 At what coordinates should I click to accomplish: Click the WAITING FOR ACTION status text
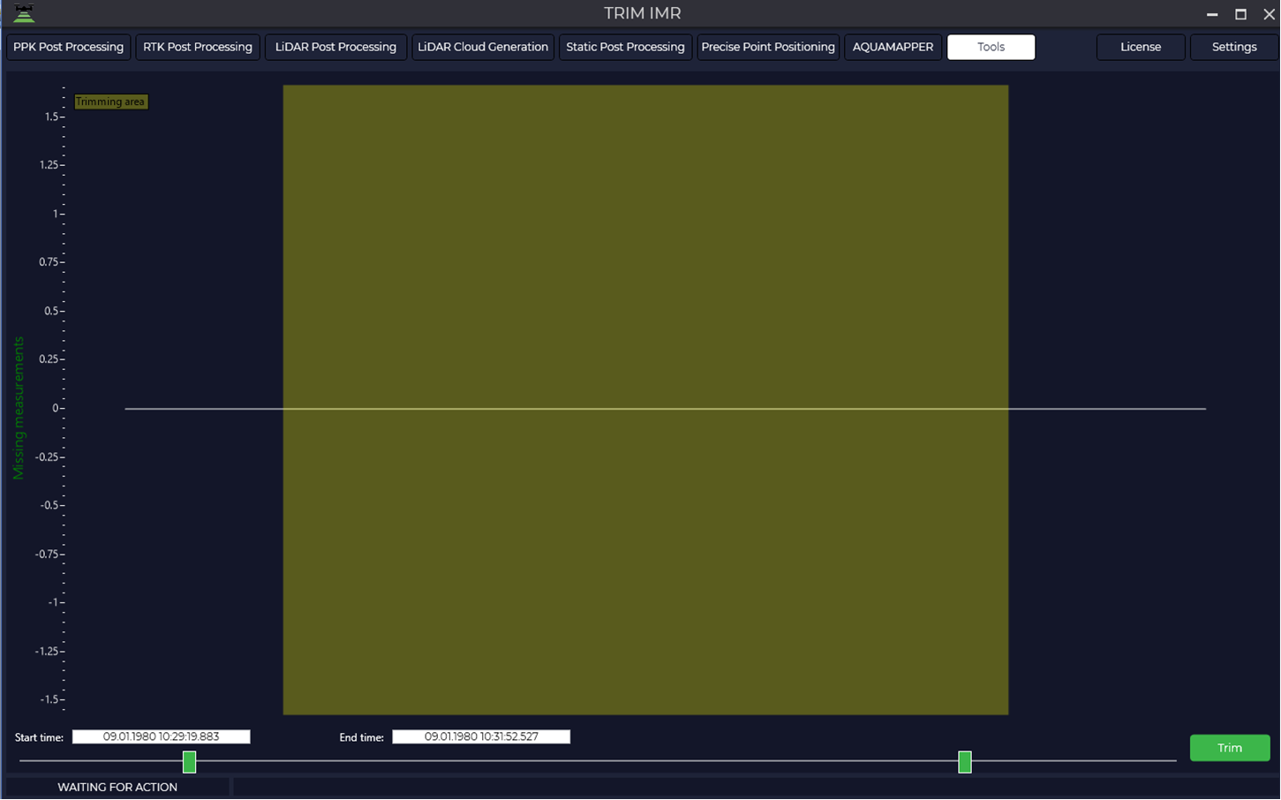click(117, 787)
